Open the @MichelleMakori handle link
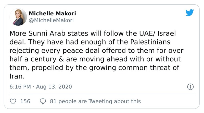The height and width of the screenshot is (113, 204). pos(52,20)
